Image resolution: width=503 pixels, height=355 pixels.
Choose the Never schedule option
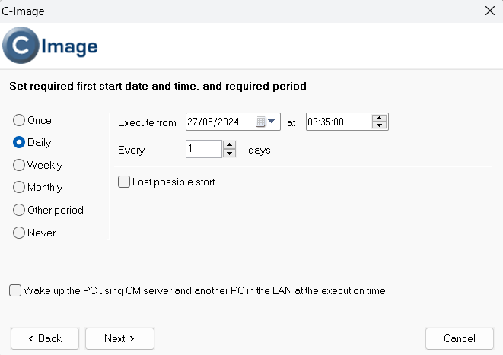18,233
